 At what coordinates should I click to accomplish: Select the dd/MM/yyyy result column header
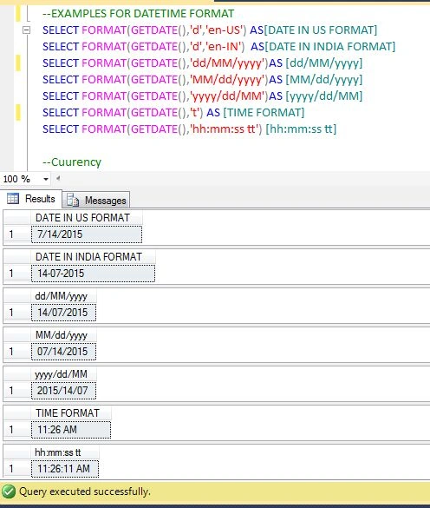64,296
